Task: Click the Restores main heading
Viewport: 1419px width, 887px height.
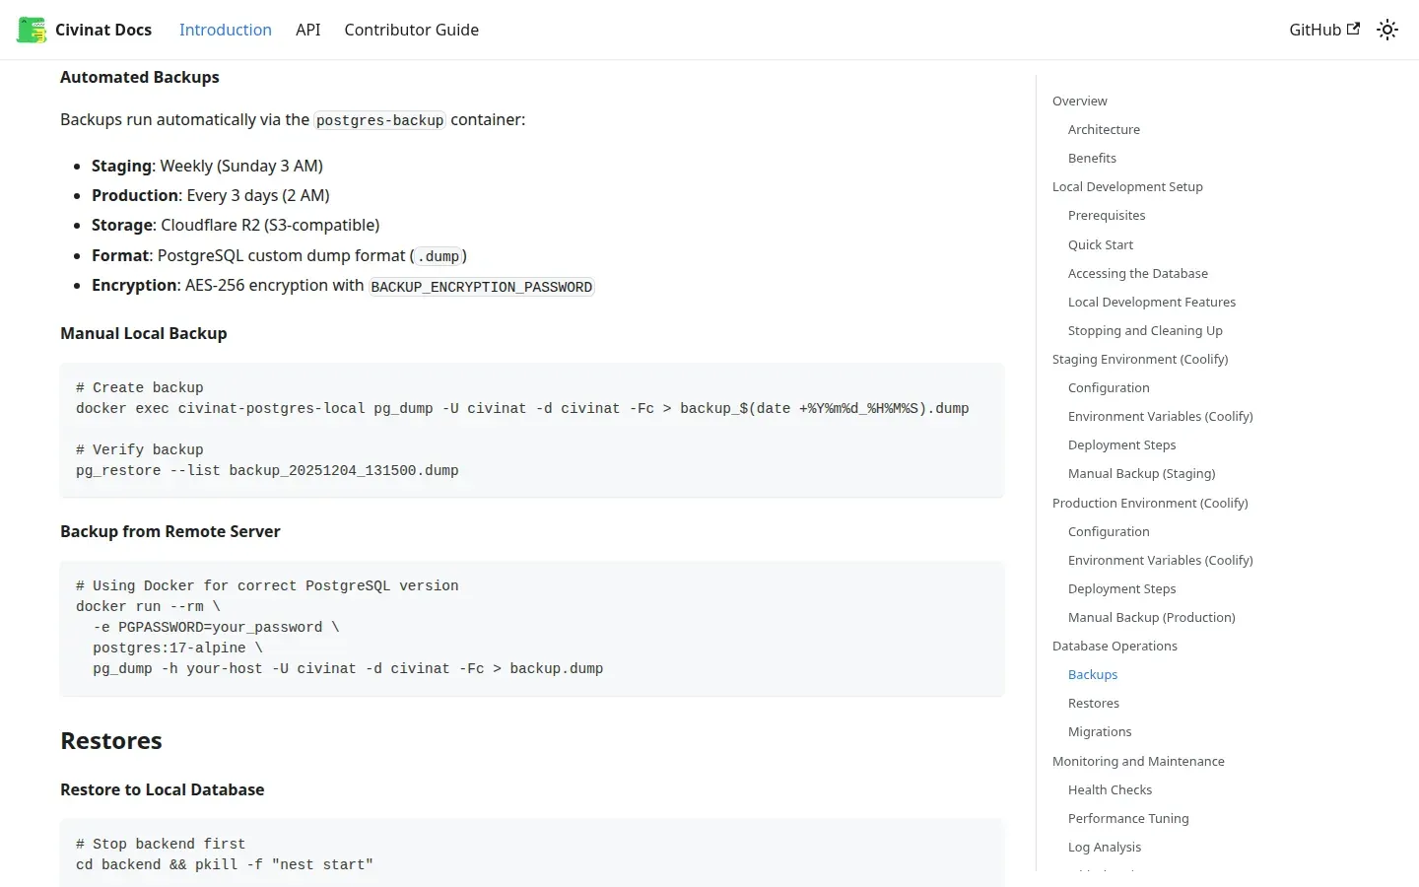Action: [111, 741]
